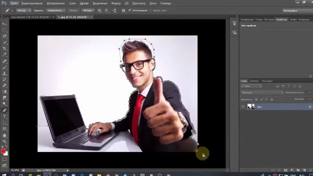Select the Lasso tool
This screenshot has width=313, height=176.
[x=4, y=36]
